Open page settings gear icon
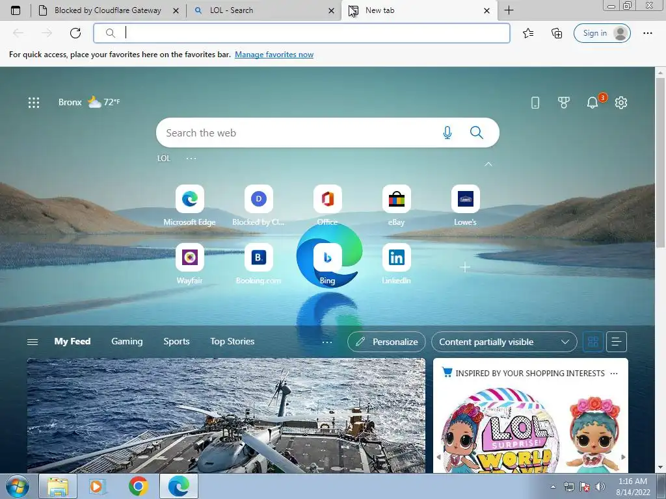Viewport: 666px width, 499px height. click(621, 102)
